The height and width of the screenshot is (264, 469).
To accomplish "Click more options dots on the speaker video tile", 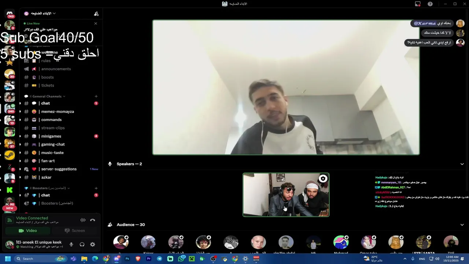I will coord(323,211).
